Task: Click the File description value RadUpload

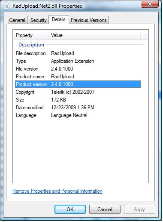Action: 63,53
